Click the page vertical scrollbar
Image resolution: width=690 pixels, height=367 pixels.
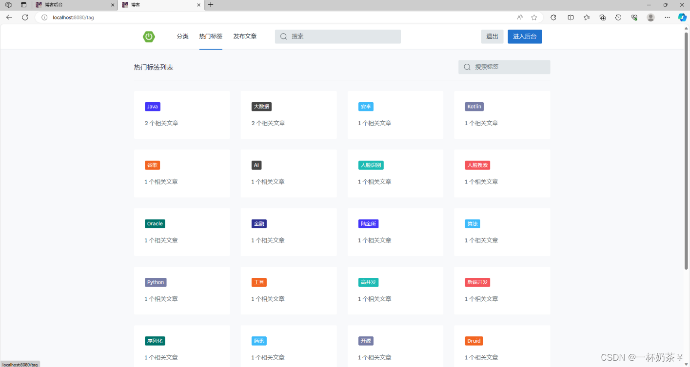click(x=686, y=151)
